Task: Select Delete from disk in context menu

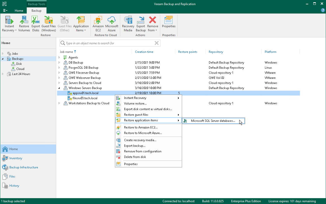Action: point(135,157)
